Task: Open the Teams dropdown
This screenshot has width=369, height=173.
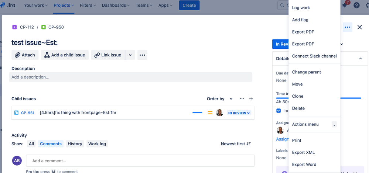Action: tap(144, 5)
